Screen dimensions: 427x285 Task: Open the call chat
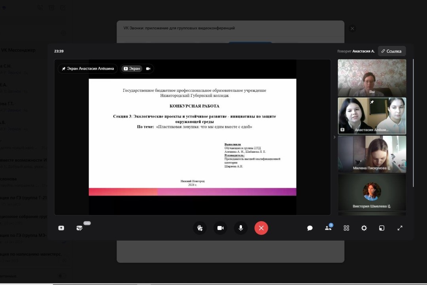[310, 228]
